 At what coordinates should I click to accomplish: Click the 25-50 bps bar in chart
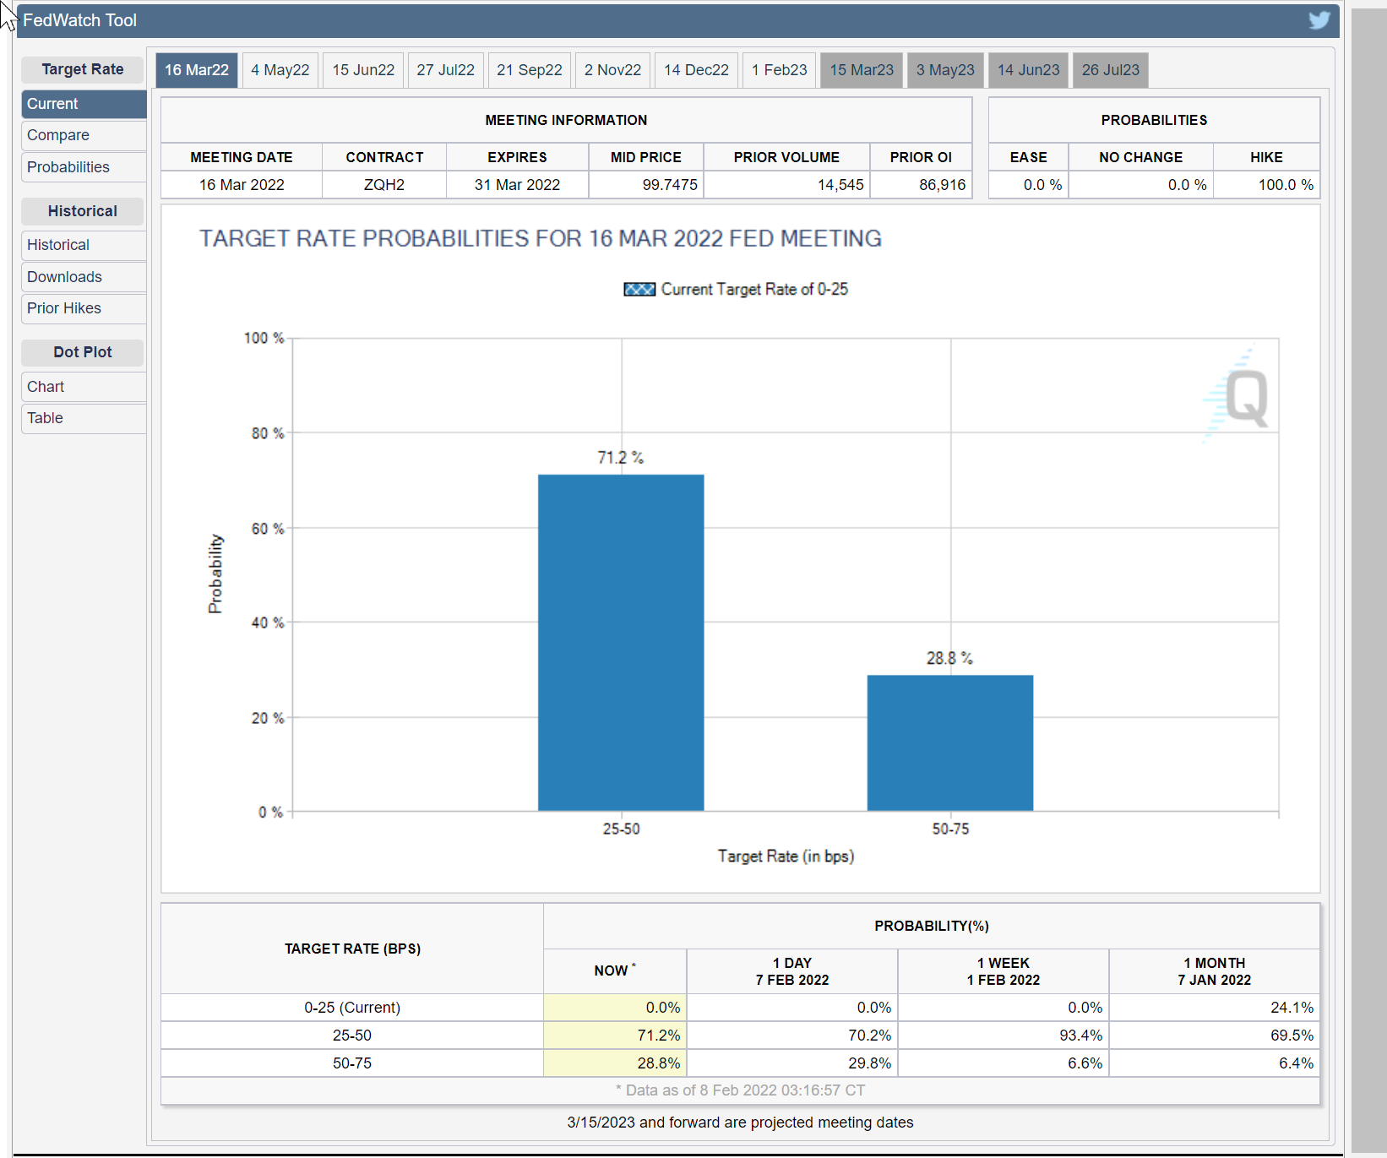(x=621, y=642)
